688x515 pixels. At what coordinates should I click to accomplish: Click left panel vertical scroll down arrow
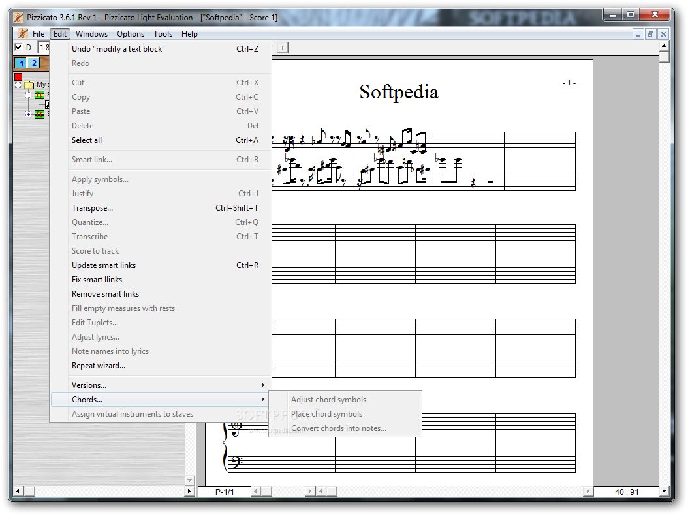[x=189, y=480]
